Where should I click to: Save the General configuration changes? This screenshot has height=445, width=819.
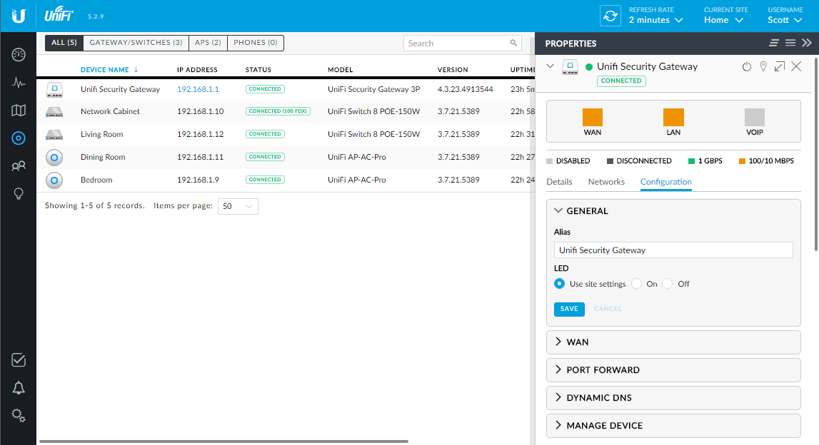click(x=569, y=309)
